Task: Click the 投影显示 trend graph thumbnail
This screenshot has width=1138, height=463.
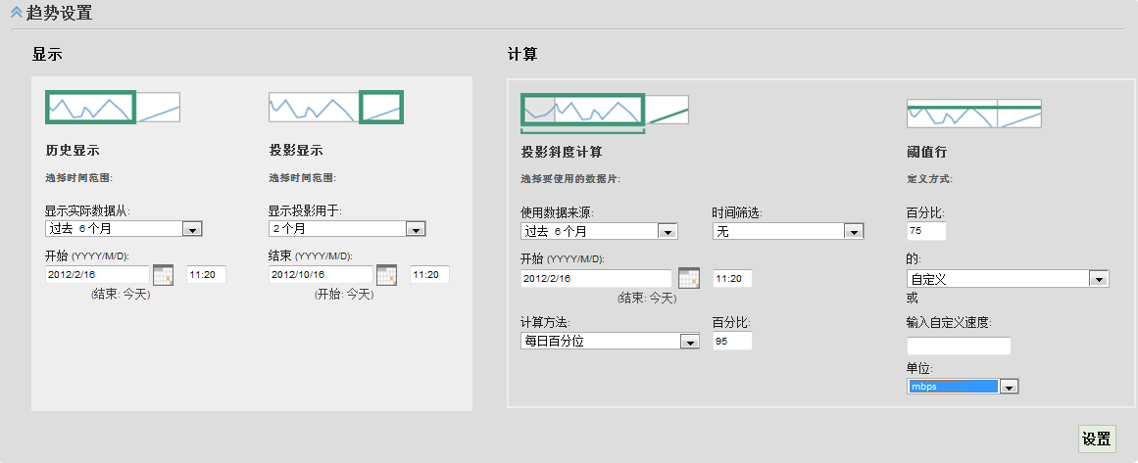Action: click(x=336, y=107)
